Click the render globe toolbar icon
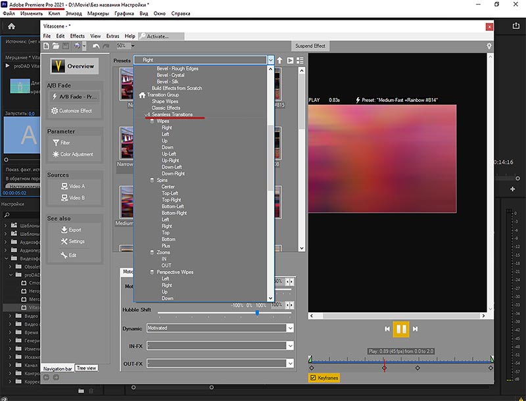526x401 pixels. point(77,46)
